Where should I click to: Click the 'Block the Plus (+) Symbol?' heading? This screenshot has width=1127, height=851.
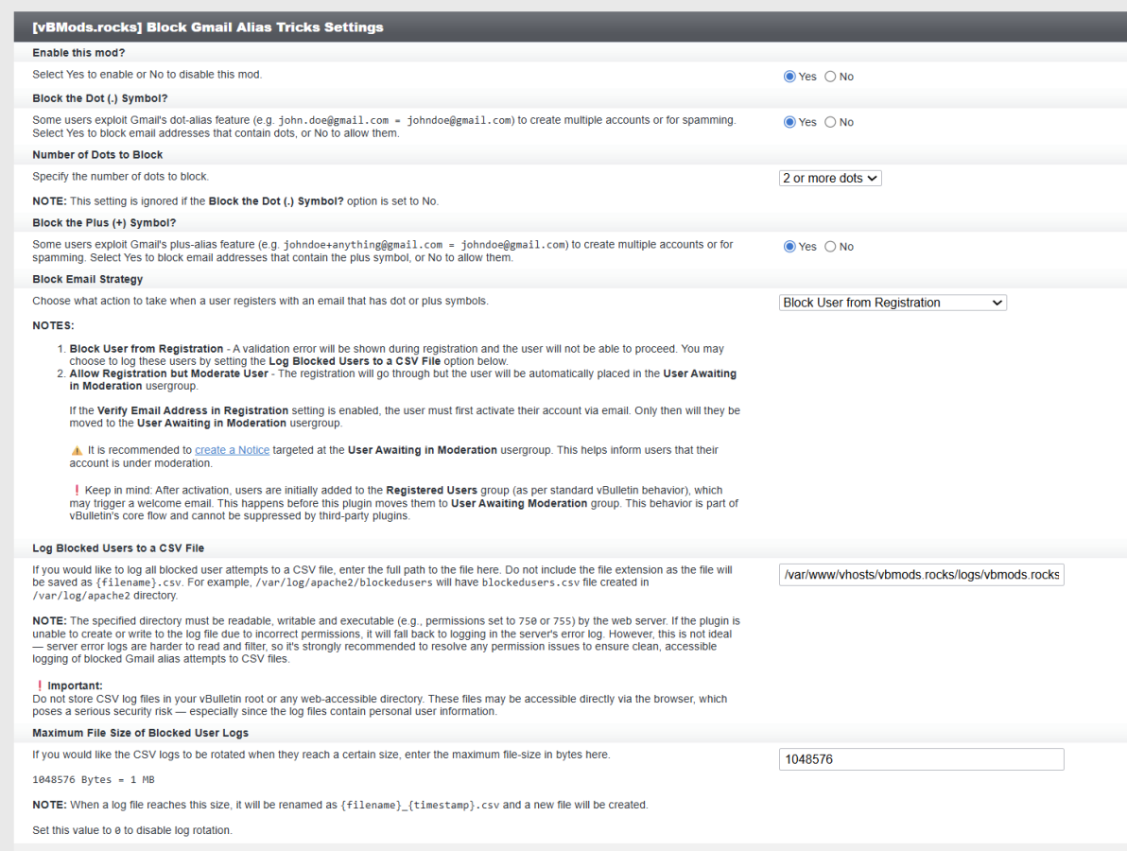click(104, 223)
